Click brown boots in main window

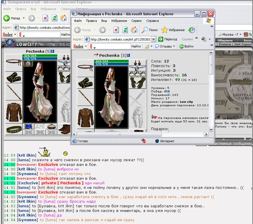[x=64, y=129]
